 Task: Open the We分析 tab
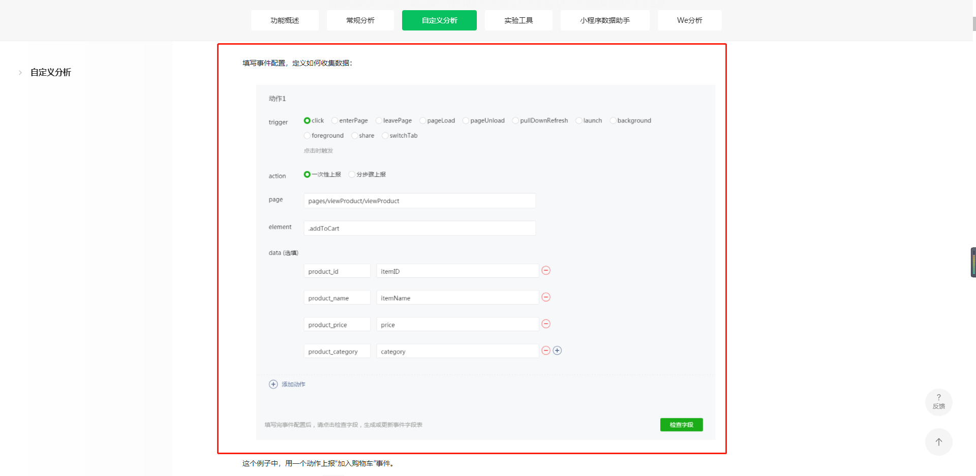point(690,20)
